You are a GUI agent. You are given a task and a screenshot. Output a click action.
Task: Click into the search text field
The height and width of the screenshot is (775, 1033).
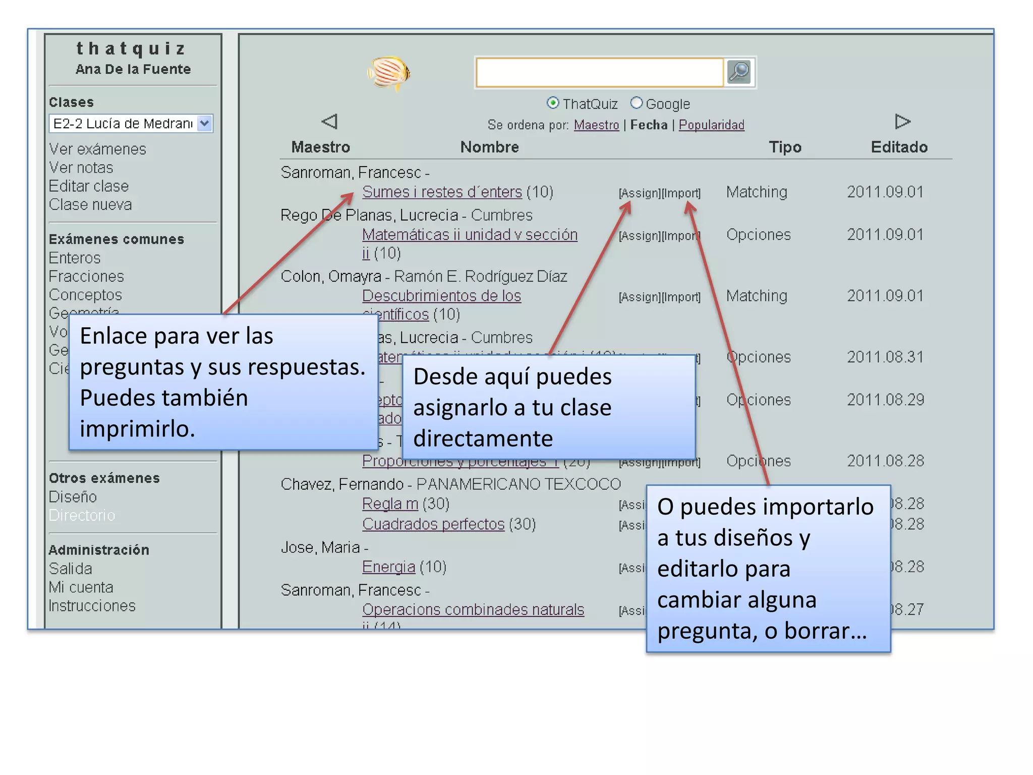(599, 72)
